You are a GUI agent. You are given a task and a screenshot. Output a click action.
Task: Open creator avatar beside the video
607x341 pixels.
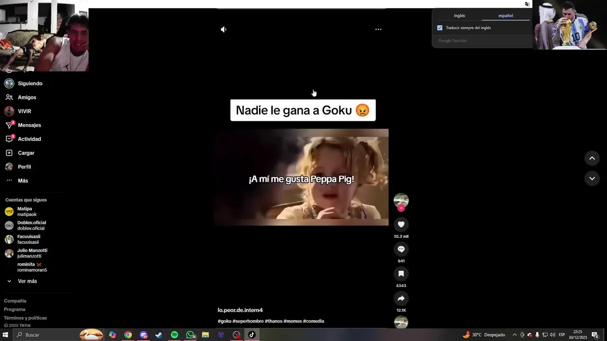pyautogui.click(x=401, y=200)
